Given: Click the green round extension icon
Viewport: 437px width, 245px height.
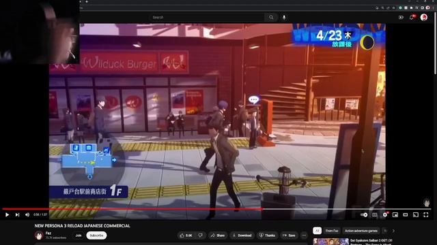Looking at the screenshot, I should click(400, 7).
